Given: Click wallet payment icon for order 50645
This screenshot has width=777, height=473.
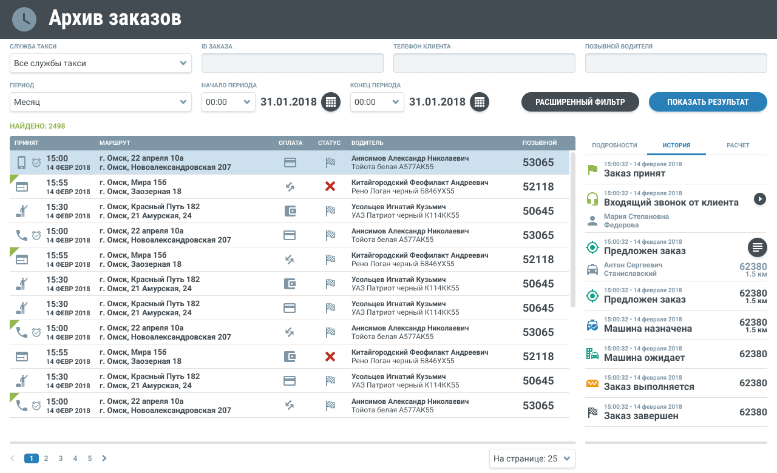Looking at the screenshot, I should click(x=290, y=211).
